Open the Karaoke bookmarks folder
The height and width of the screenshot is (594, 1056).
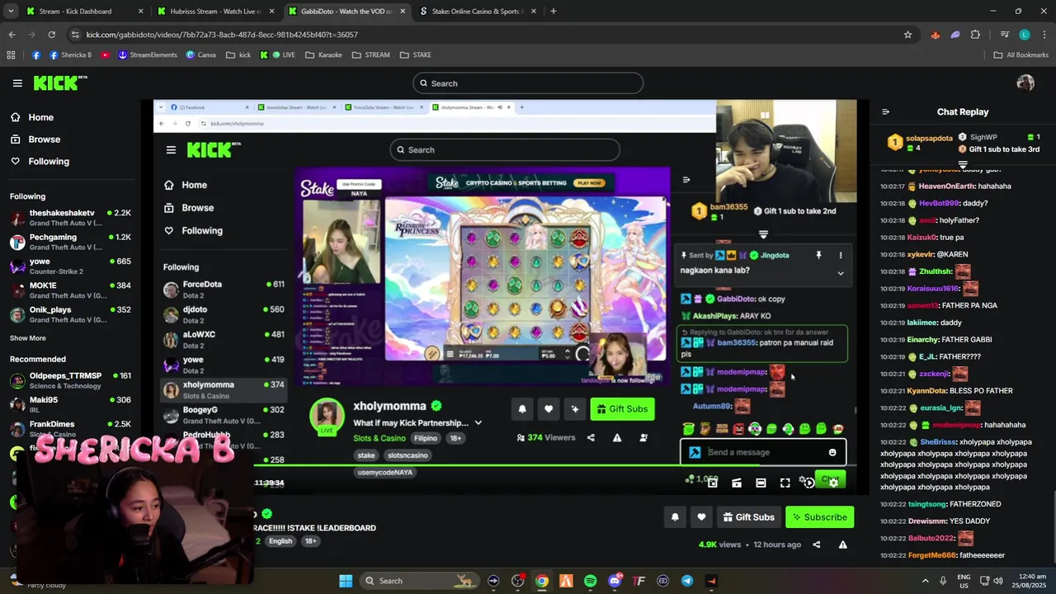pos(323,55)
